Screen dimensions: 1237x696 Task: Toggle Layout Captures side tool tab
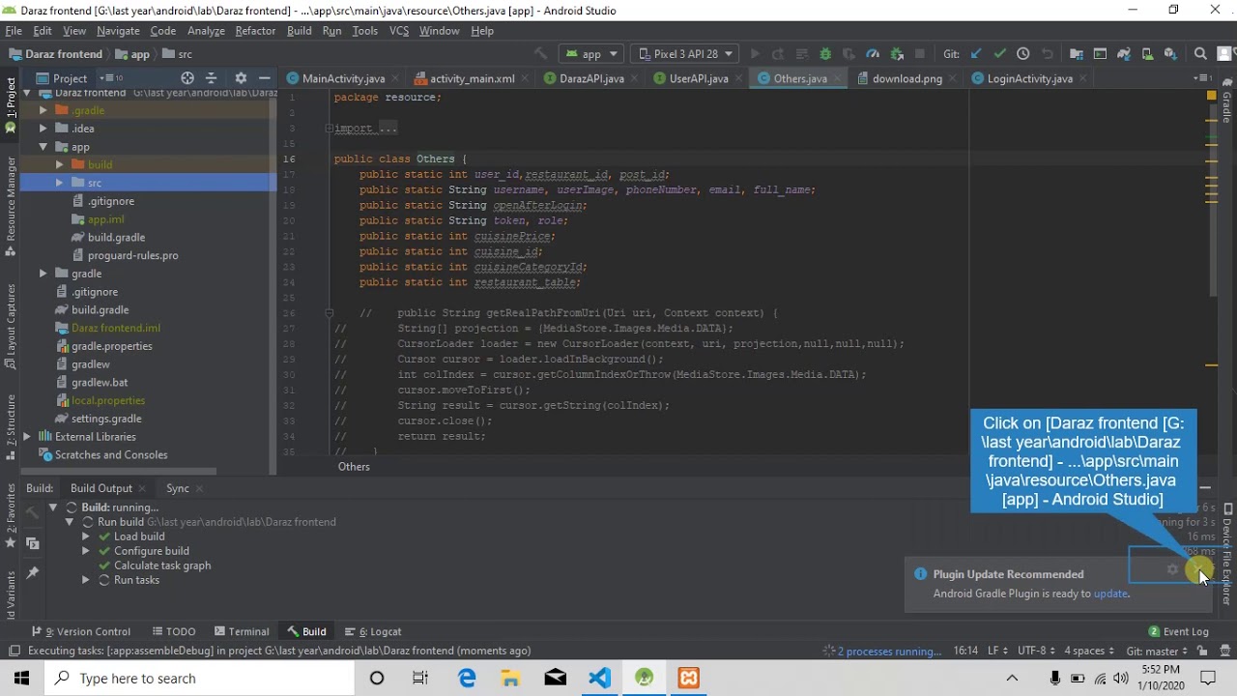point(11,326)
